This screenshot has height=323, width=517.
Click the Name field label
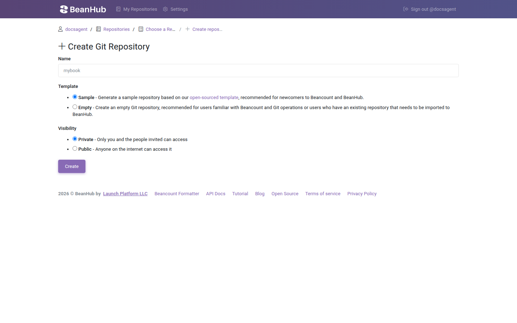click(x=64, y=59)
